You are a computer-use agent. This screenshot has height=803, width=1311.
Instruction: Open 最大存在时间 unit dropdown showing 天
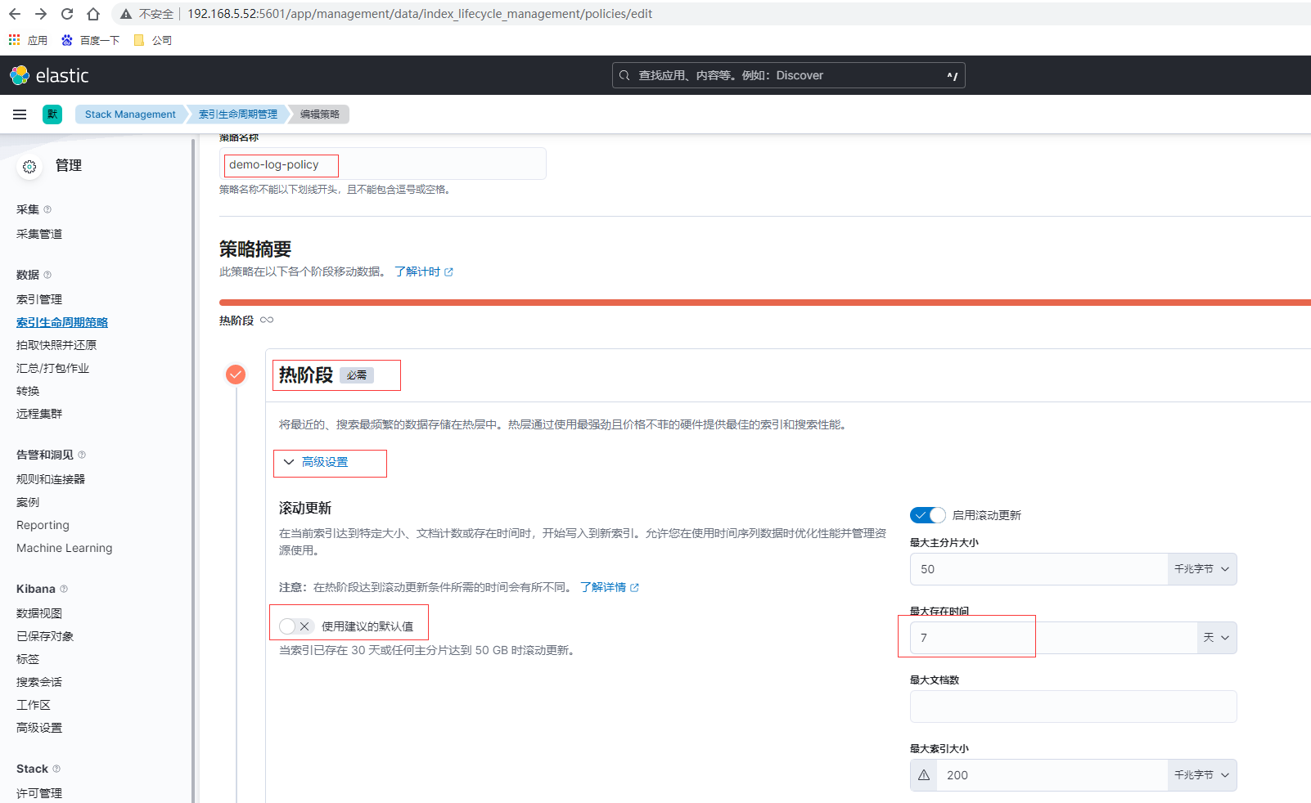click(x=1217, y=638)
